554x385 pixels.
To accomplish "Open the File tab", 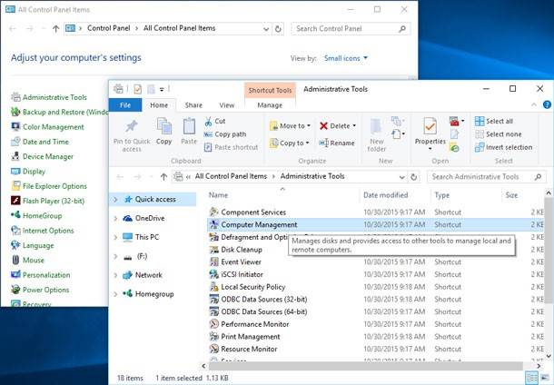I will coord(125,105).
